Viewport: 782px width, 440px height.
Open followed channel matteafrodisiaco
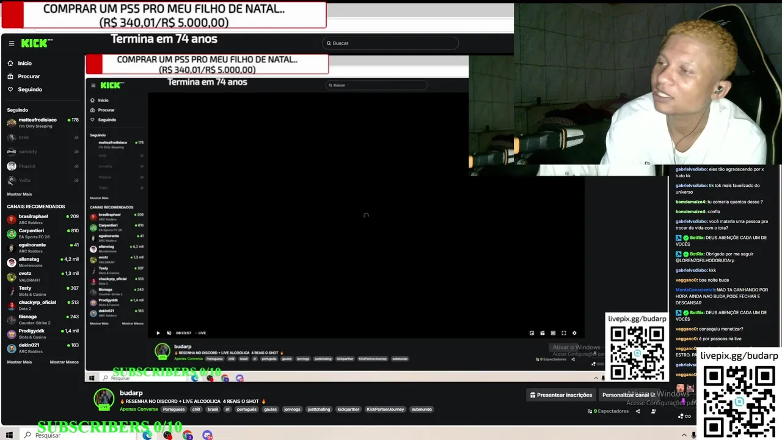click(x=43, y=122)
